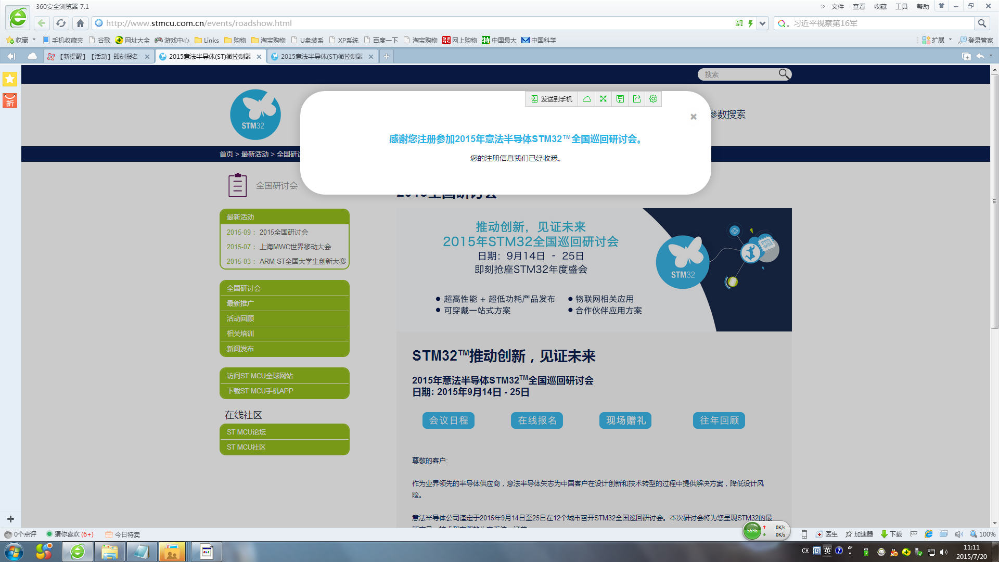Click the save icon in floating toolbar
Image resolution: width=999 pixels, height=562 pixels.
(x=620, y=99)
